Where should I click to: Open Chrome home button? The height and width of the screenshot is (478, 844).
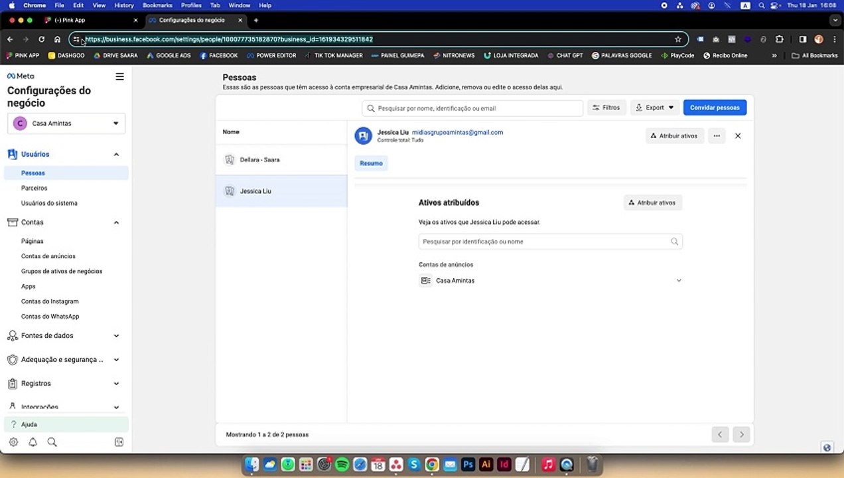[x=57, y=39]
